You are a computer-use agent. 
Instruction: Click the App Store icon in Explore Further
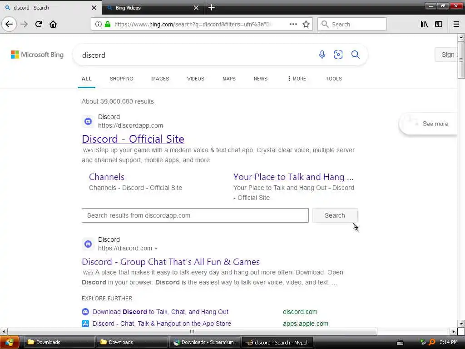click(85, 324)
